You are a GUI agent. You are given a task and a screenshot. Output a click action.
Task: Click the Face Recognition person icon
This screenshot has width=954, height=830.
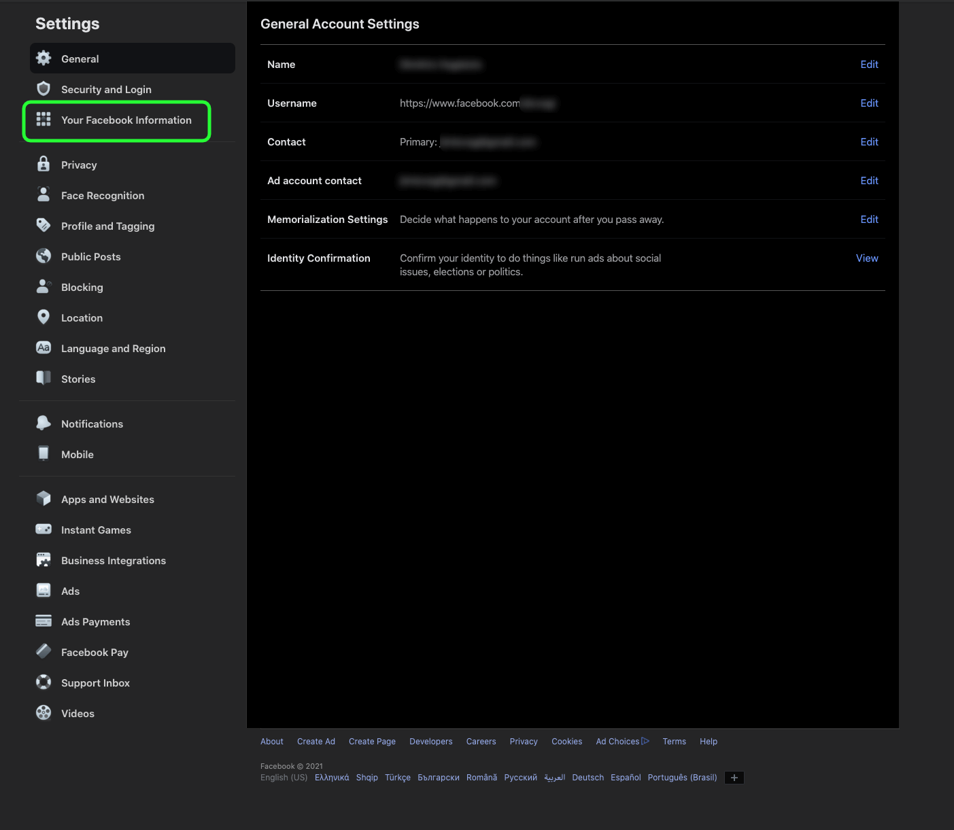point(44,195)
